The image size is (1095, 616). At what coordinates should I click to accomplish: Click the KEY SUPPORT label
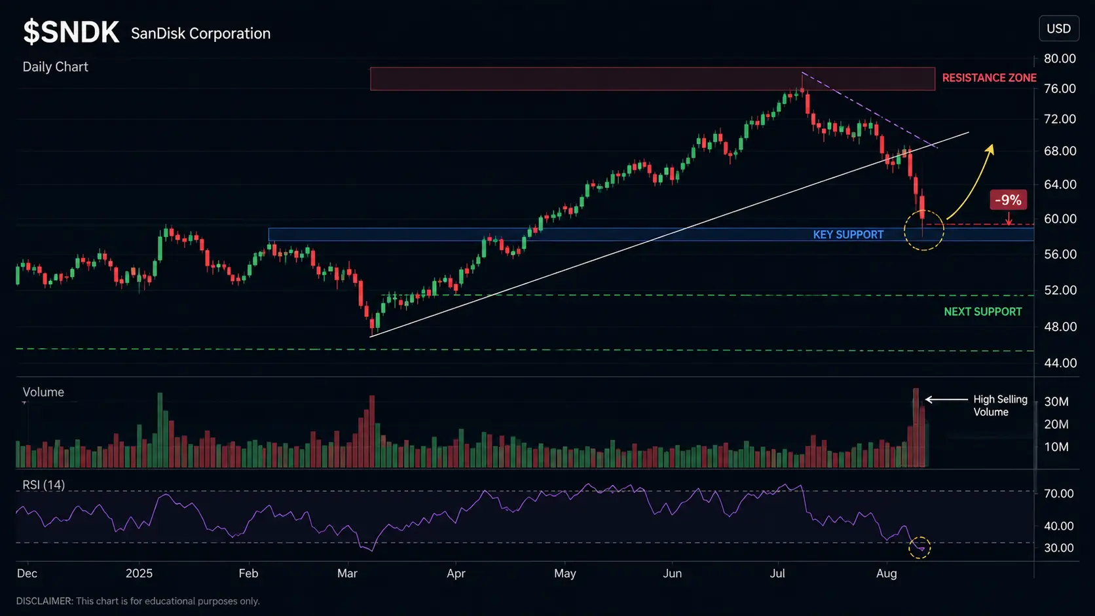[848, 234]
